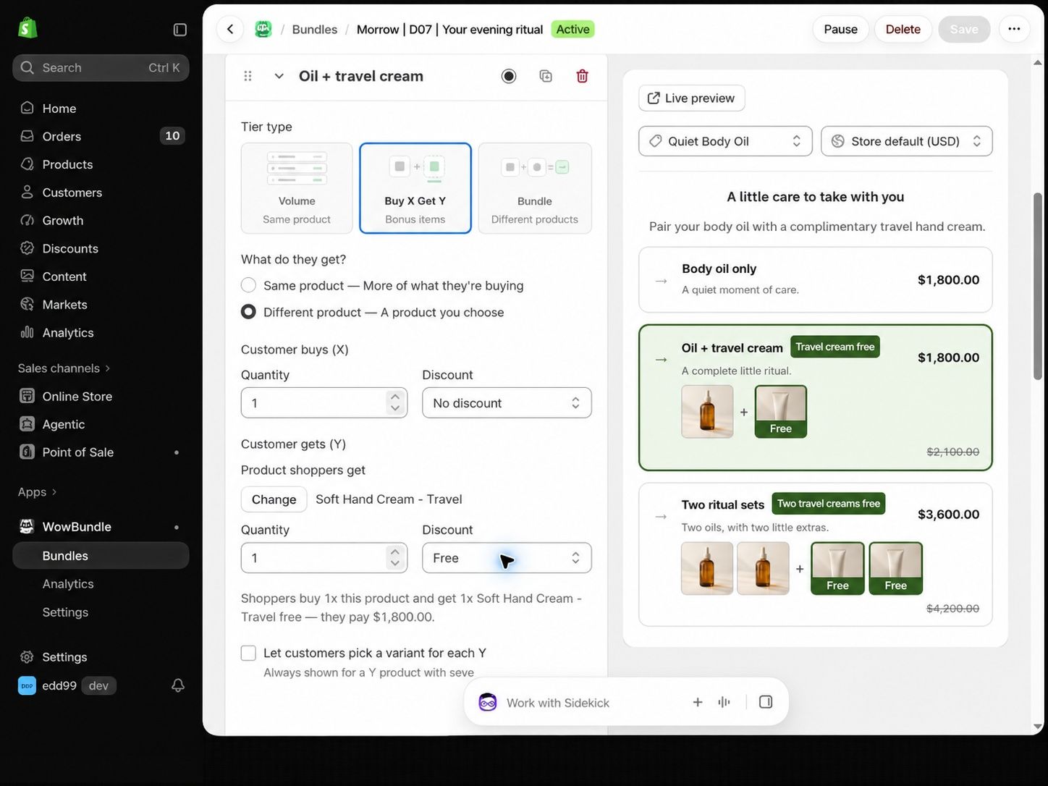The image size is (1048, 786).
Task: Select the Two ritual sets preview card
Action: click(x=816, y=554)
